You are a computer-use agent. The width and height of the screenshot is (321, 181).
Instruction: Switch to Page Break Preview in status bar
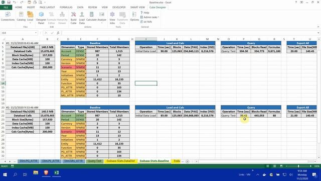(281, 166)
